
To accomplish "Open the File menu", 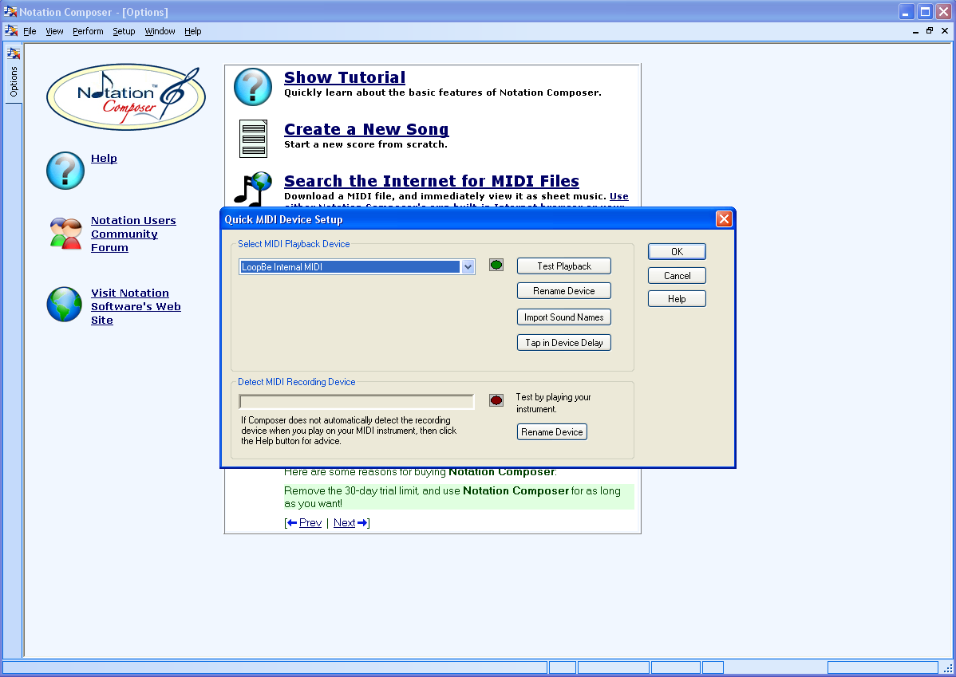I will pos(30,31).
